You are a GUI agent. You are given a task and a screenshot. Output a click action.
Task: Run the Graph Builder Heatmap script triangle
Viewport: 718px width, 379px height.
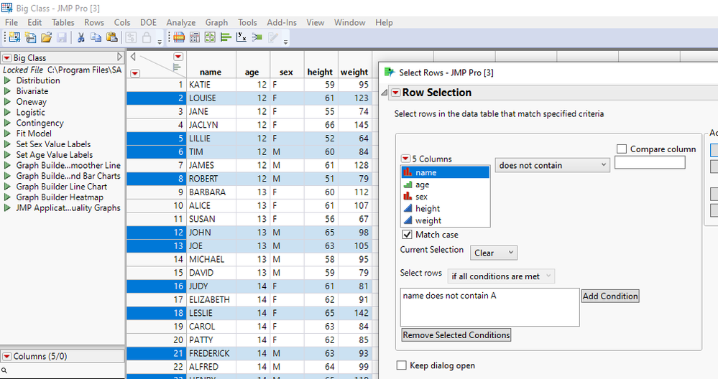(x=7, y=197)
